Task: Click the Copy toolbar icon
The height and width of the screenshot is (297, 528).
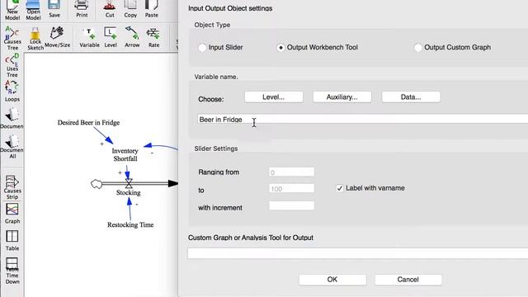Action: click(x=130, y=9)
